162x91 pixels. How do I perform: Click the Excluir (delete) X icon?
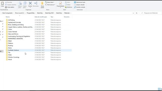click(x=30, y=3)
